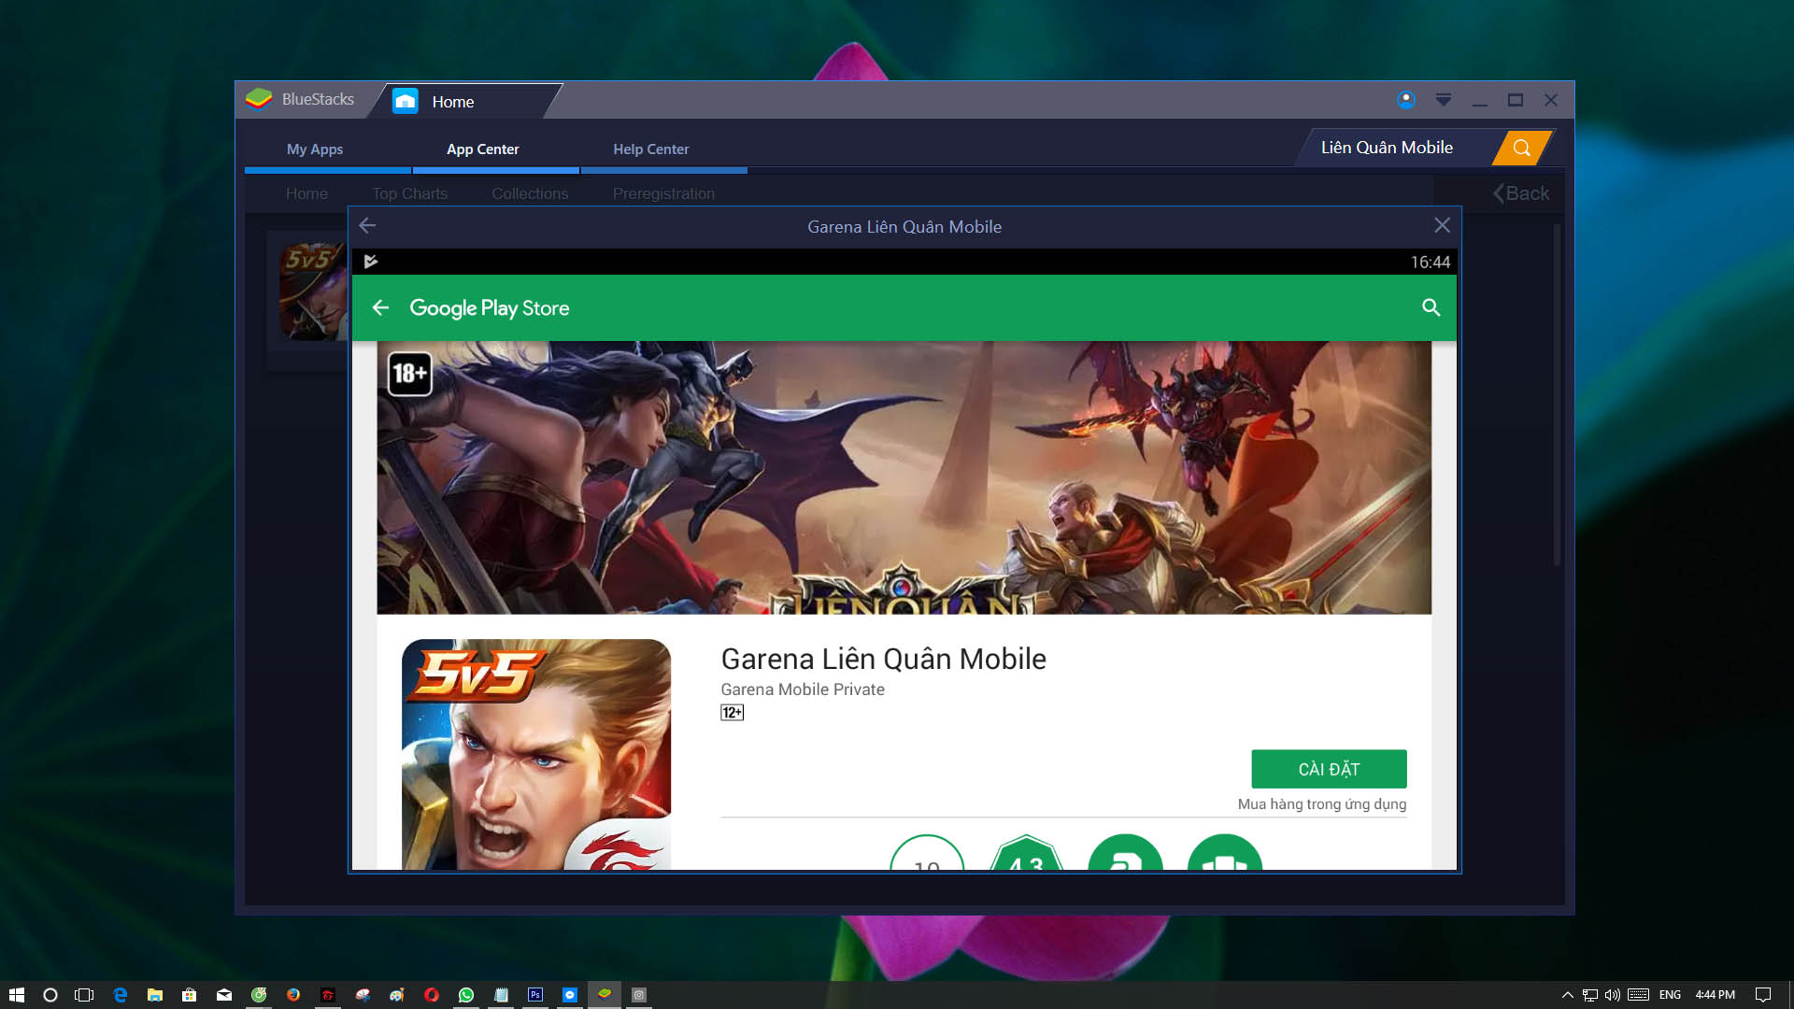The height and width of the screenshot is (1009, 1794).
Task: Close the Garena Liên Quân Mobile popup
Action: click(x=1442, y=226)
